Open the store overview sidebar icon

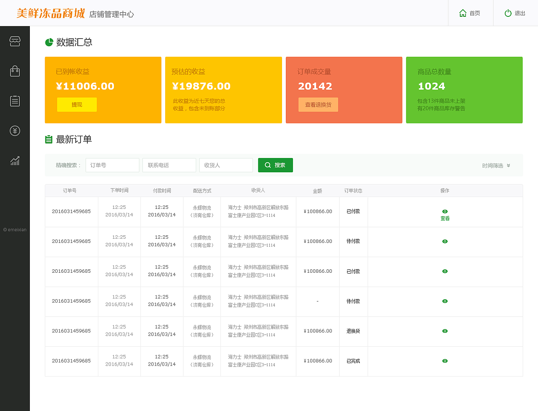click(15, 41)
